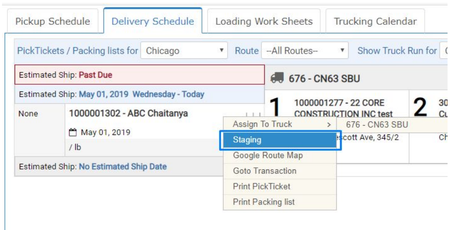Image resolution: width=450 pixels, height=230 pixels.
Task: Select the Delivery Schedule tab
Action: click(153, 21)
